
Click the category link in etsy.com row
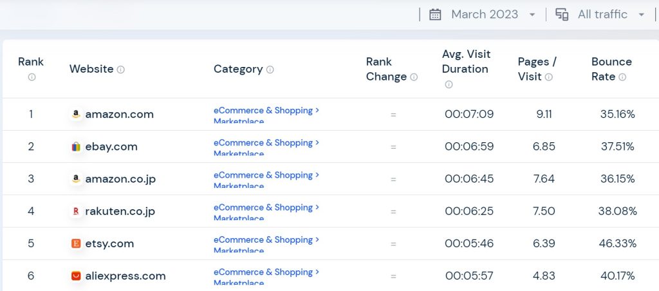pos(266,244)
